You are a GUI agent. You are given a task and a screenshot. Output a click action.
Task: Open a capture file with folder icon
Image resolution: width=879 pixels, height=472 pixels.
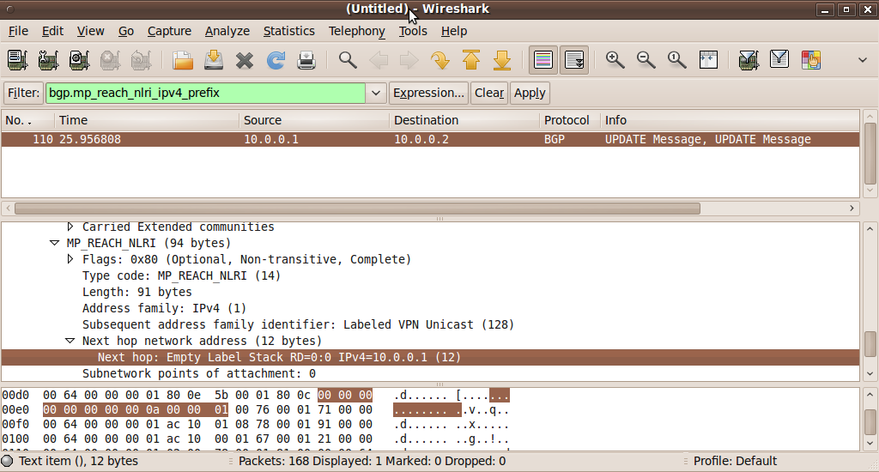click(183, 60)
